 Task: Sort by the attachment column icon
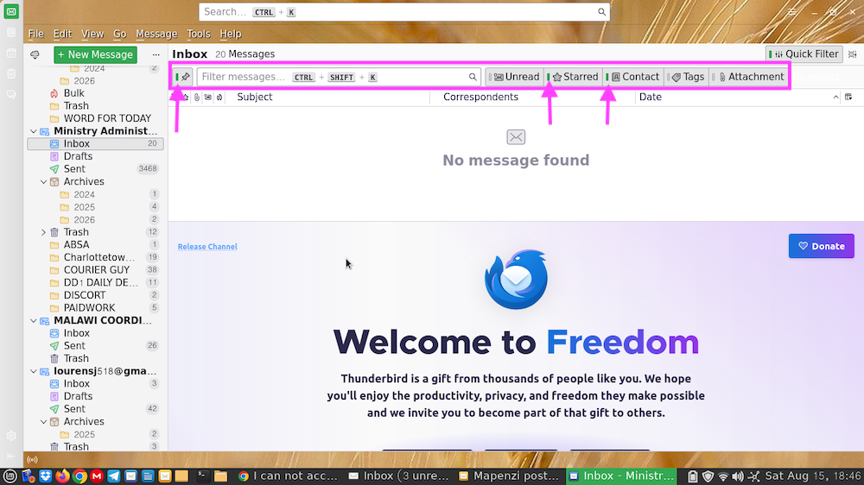coord(197,98)
